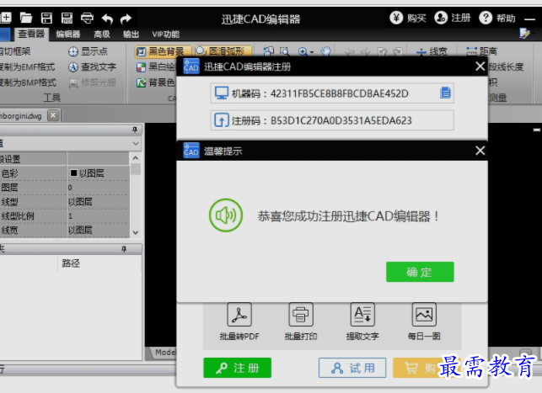This screenshot has height=393, width=542.
Task: Choose 复制为BMP格式 in the tools group
Action: click(28, 82)
